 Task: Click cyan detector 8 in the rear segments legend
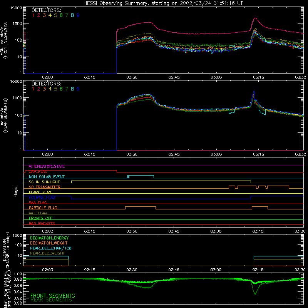(72, 89)
